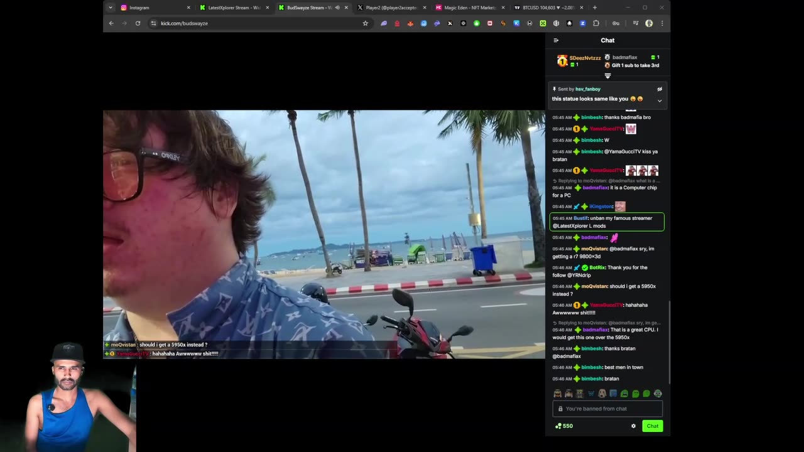This screenshot has height=452, width=804.
Task: Click the banned chat message input field
Action: tap(607, 409)
